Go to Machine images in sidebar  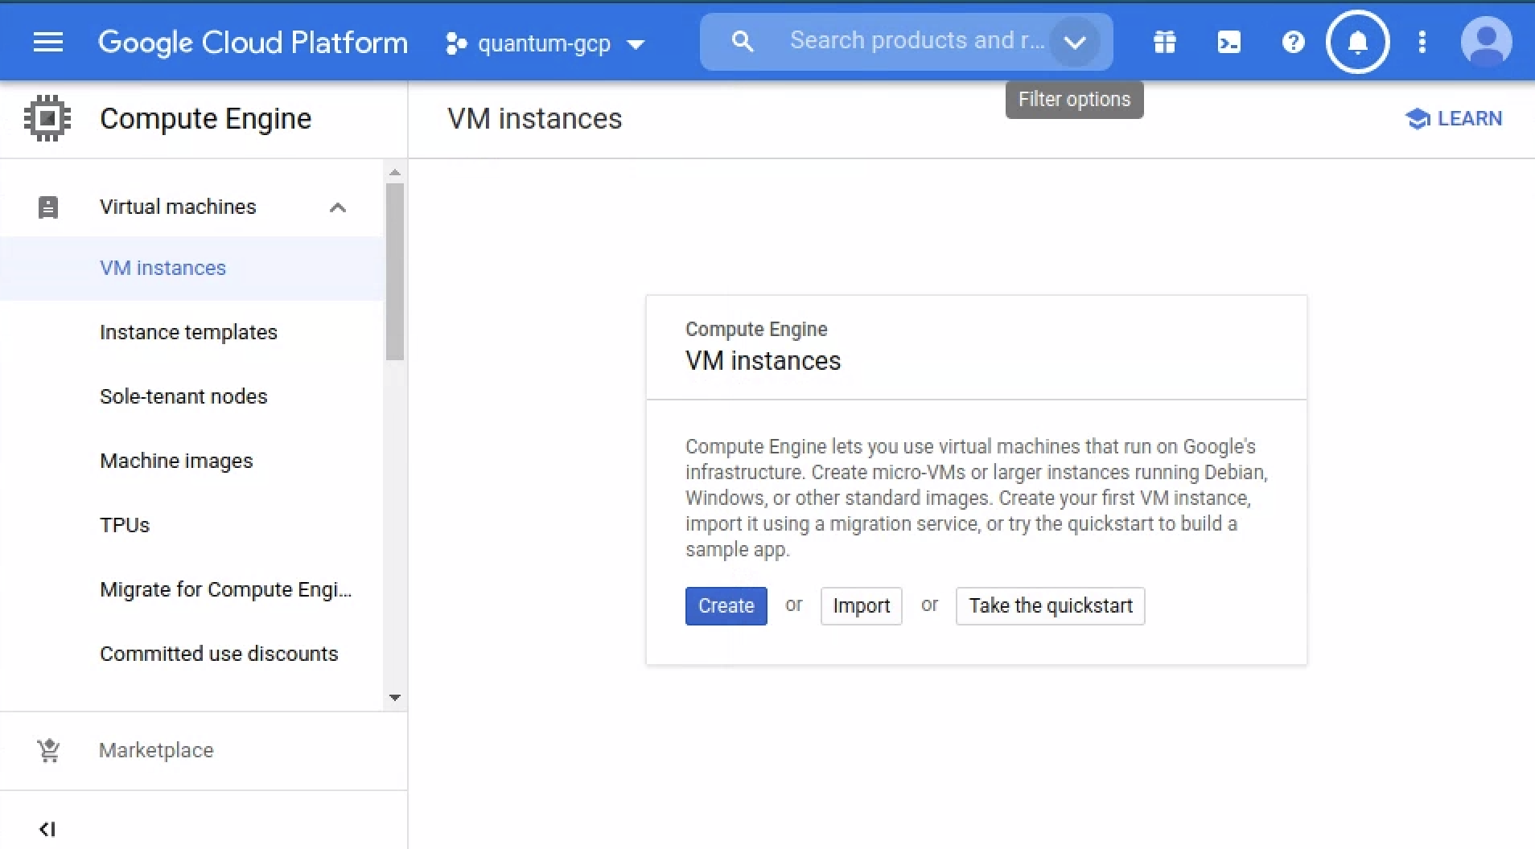pyautogui.click(x=176, y=461)
